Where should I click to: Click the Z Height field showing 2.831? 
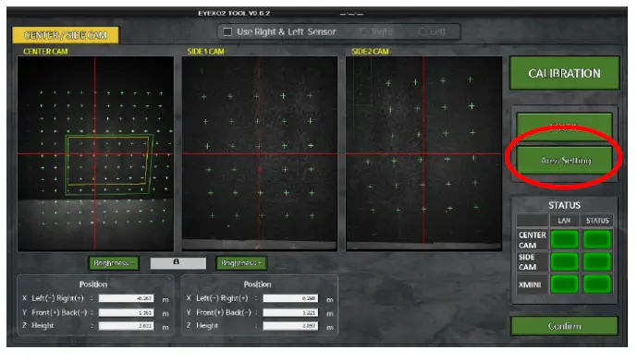tap(126, 325)
